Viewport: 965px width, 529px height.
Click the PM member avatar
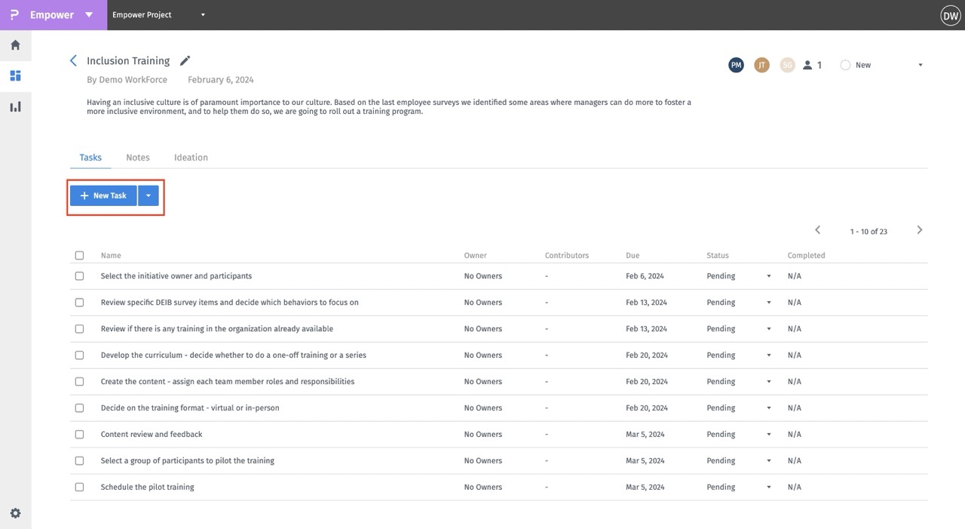click(736, 65)
